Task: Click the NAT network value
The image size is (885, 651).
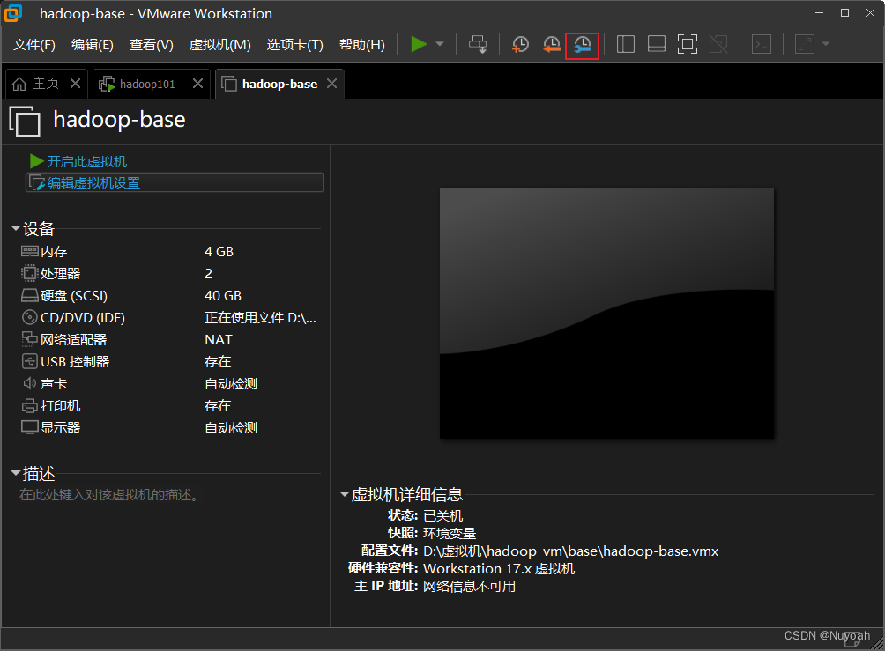Action: [218, 339]
